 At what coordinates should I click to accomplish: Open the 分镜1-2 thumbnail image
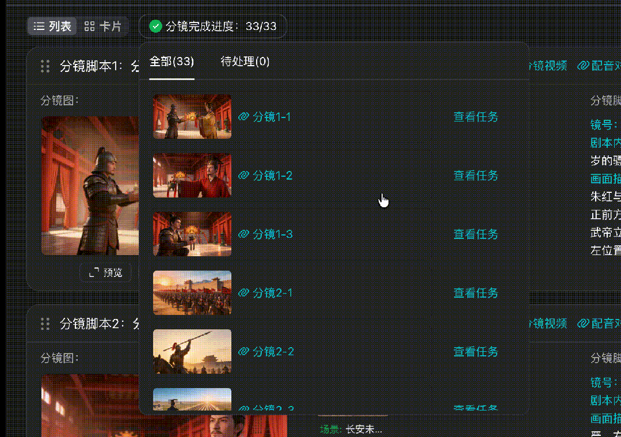click(x=192, y=175)
